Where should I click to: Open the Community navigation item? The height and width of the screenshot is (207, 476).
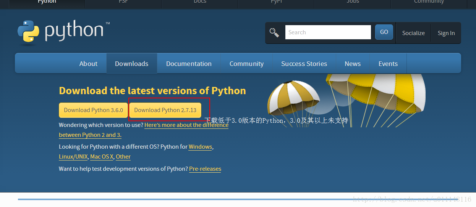click(246, 64)
